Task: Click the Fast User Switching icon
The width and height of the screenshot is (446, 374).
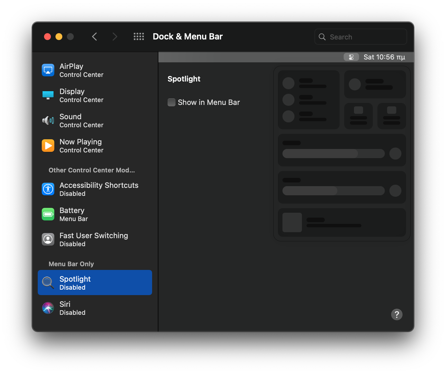Action: (48, 239)
